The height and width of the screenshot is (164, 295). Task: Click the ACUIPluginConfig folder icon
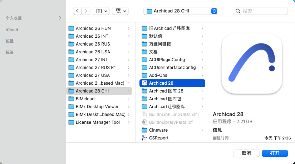[144, 60]
